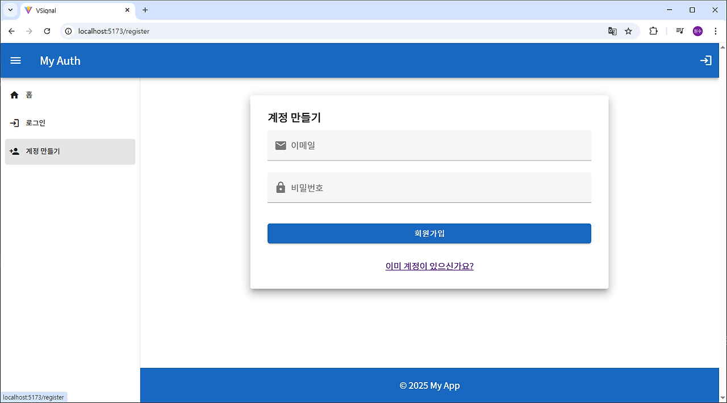Focus the 이메일 input field
Image resolution: width=727 pixels, height=403 pixels.
tap(429, 146)
